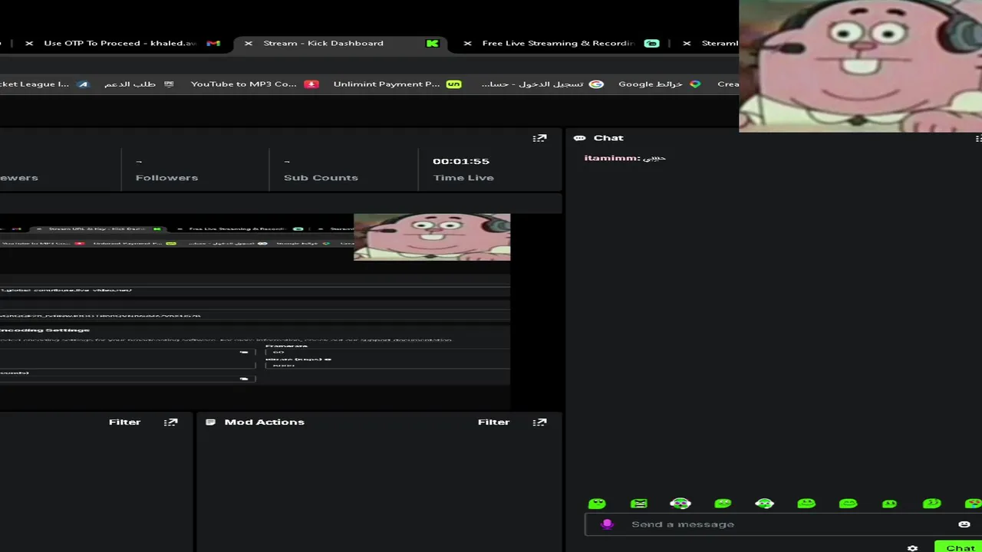Open the طلب الدعم bookmark

point(139,84)
